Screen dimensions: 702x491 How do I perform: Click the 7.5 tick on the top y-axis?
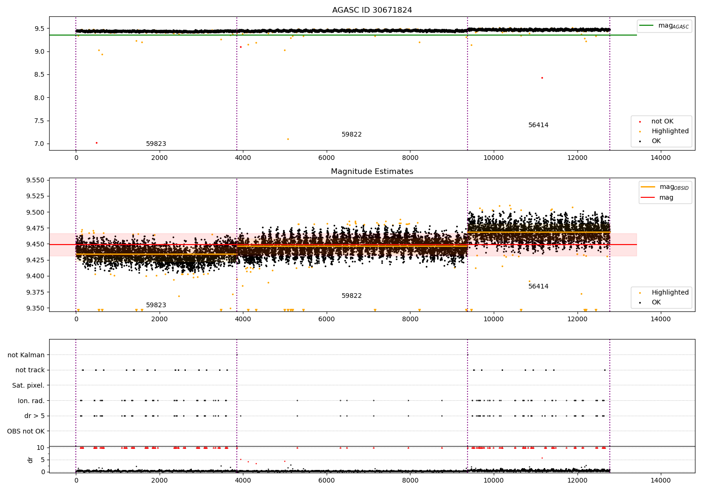[39, 121]
